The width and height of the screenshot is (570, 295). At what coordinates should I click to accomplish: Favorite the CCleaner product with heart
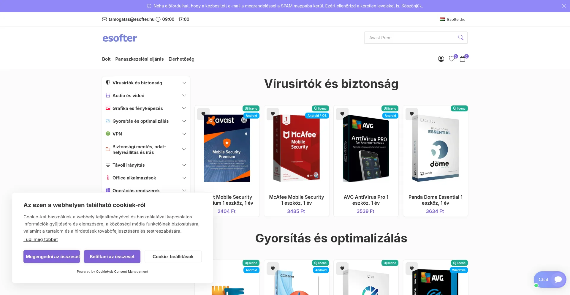pos(273,268)
